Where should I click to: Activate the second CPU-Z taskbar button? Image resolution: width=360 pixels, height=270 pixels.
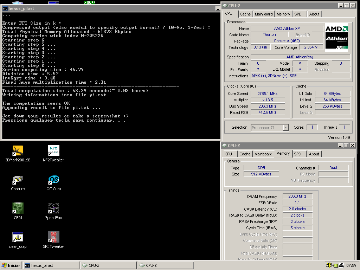click(x=166, y=265)
